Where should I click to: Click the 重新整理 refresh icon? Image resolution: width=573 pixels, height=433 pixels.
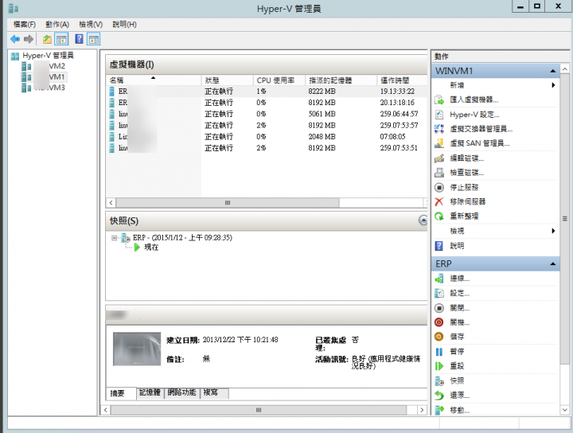[x=439, y=216]
